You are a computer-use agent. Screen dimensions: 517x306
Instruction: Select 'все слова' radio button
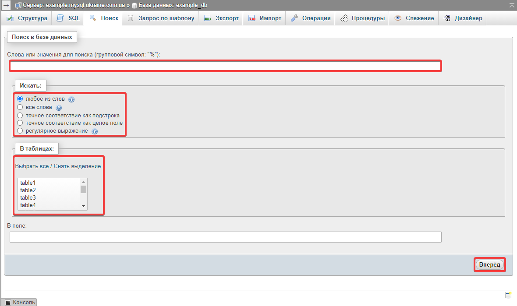click(20, 107)
